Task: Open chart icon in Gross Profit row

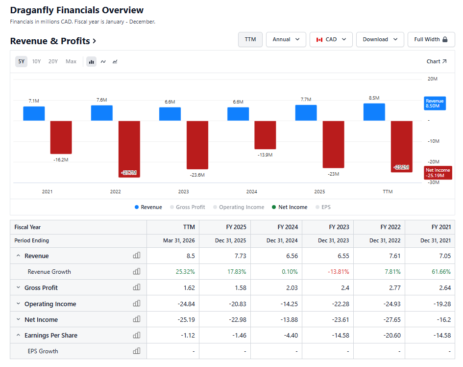Action: tap(136, 287)
